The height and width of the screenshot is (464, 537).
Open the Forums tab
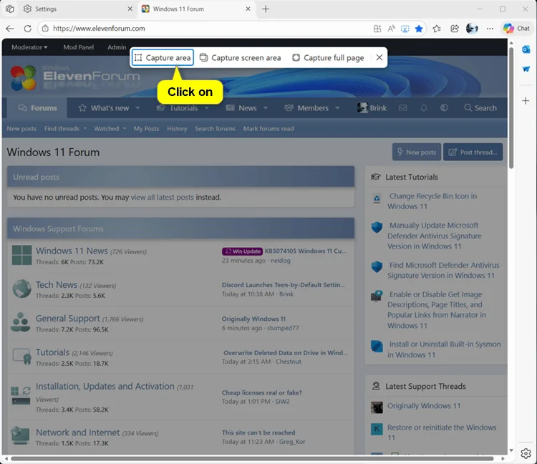tap(37, 108)
